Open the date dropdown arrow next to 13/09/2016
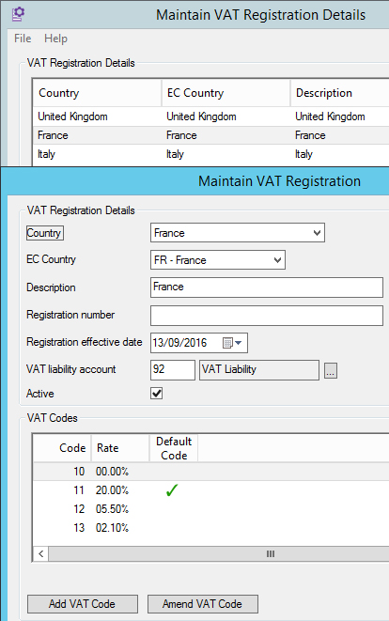 point(238,343)
